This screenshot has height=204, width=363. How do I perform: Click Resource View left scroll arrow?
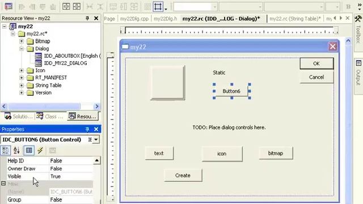4,107
